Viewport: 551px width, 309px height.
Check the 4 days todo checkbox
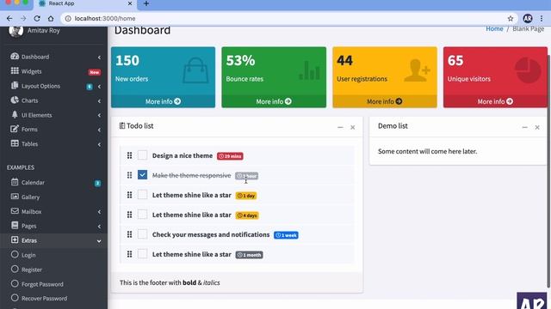142,214
